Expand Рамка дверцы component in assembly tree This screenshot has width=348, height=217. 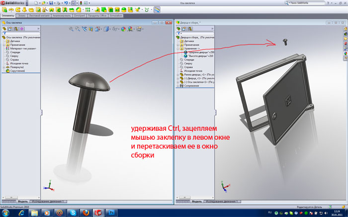tap(177, 74)
